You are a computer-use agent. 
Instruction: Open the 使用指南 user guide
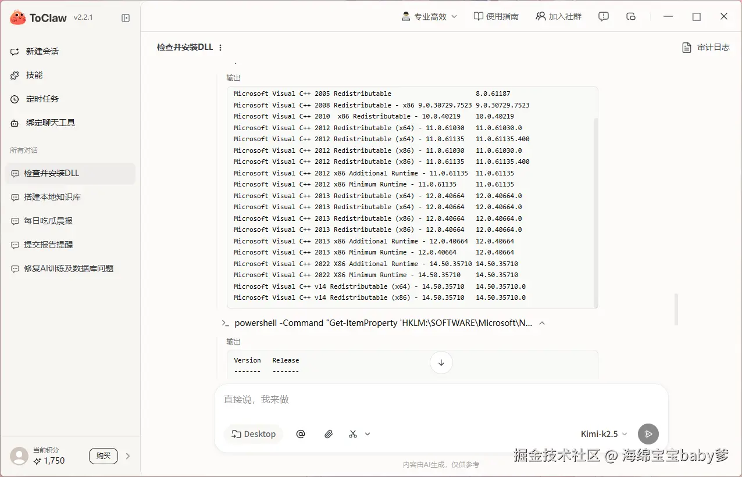(496, 17)
